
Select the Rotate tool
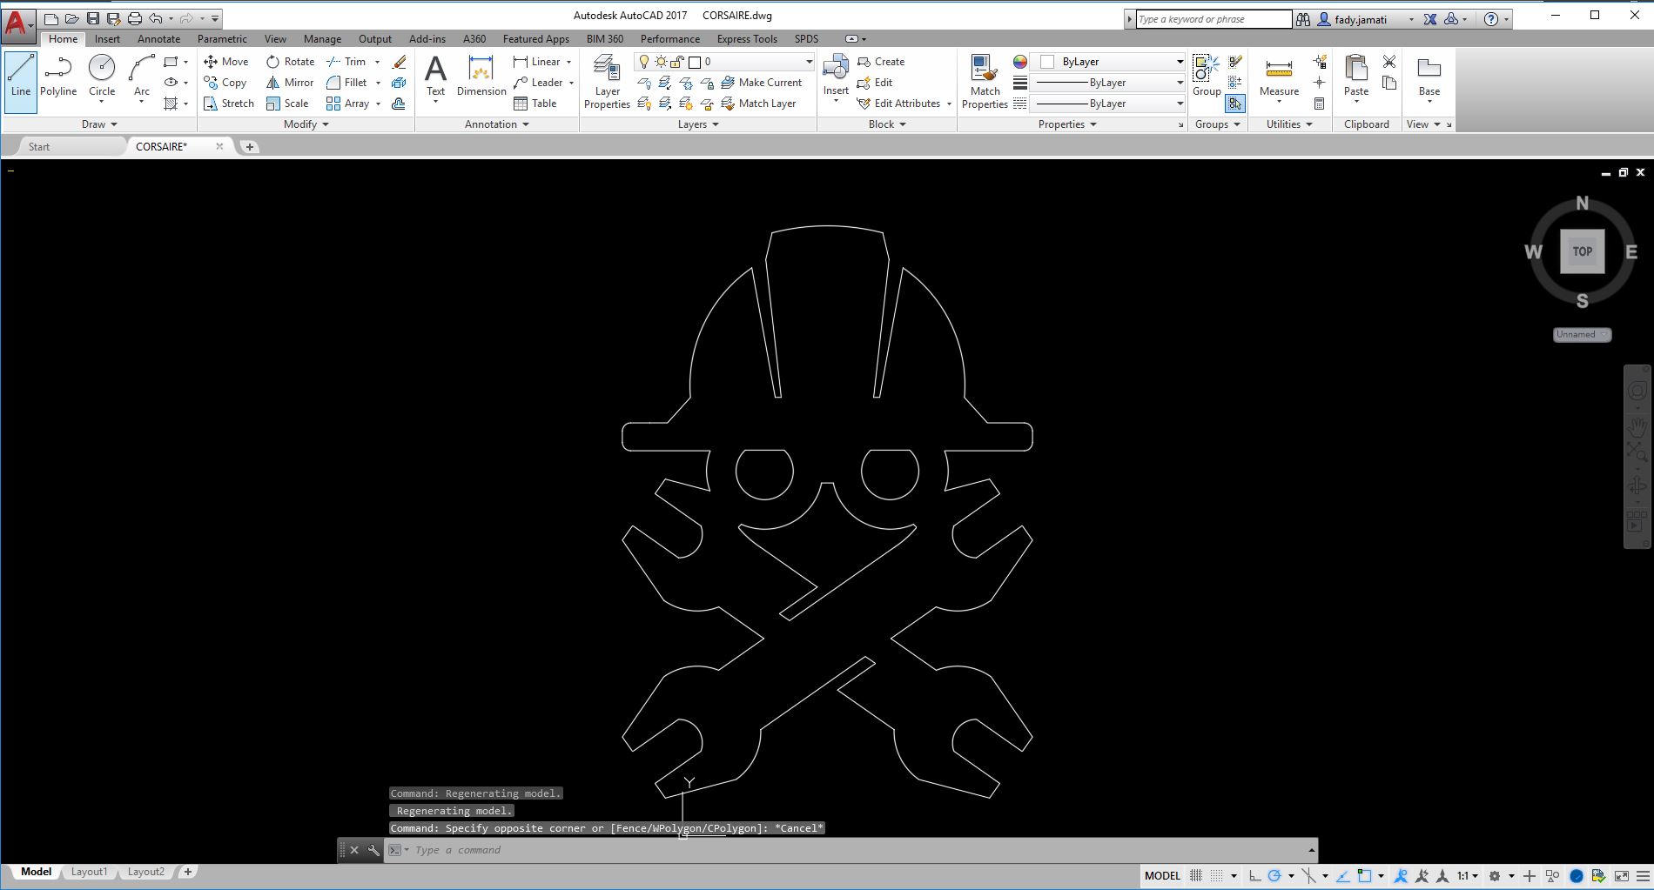click(x=290, y=62)
